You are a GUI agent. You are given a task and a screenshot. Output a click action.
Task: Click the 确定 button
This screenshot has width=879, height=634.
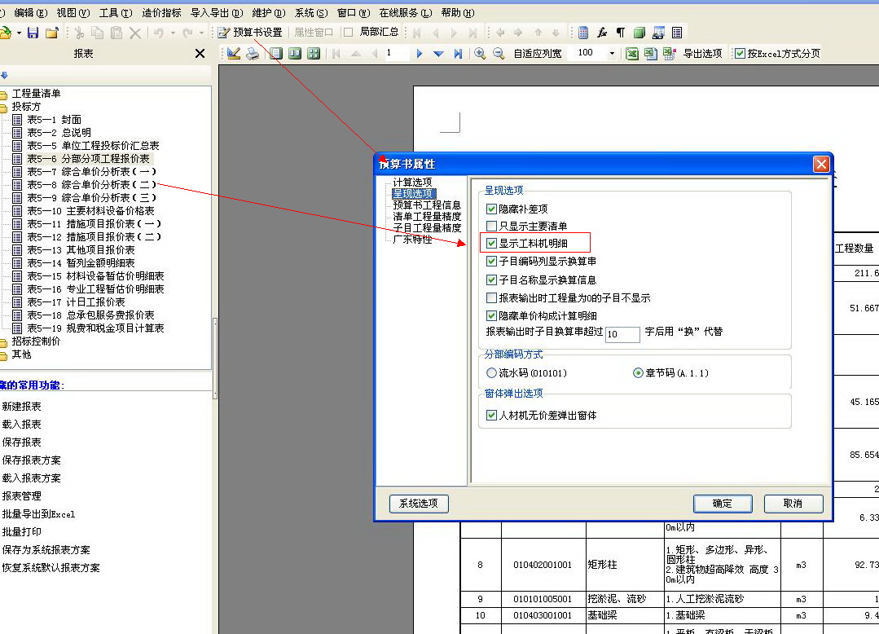(x=723, y=504)
